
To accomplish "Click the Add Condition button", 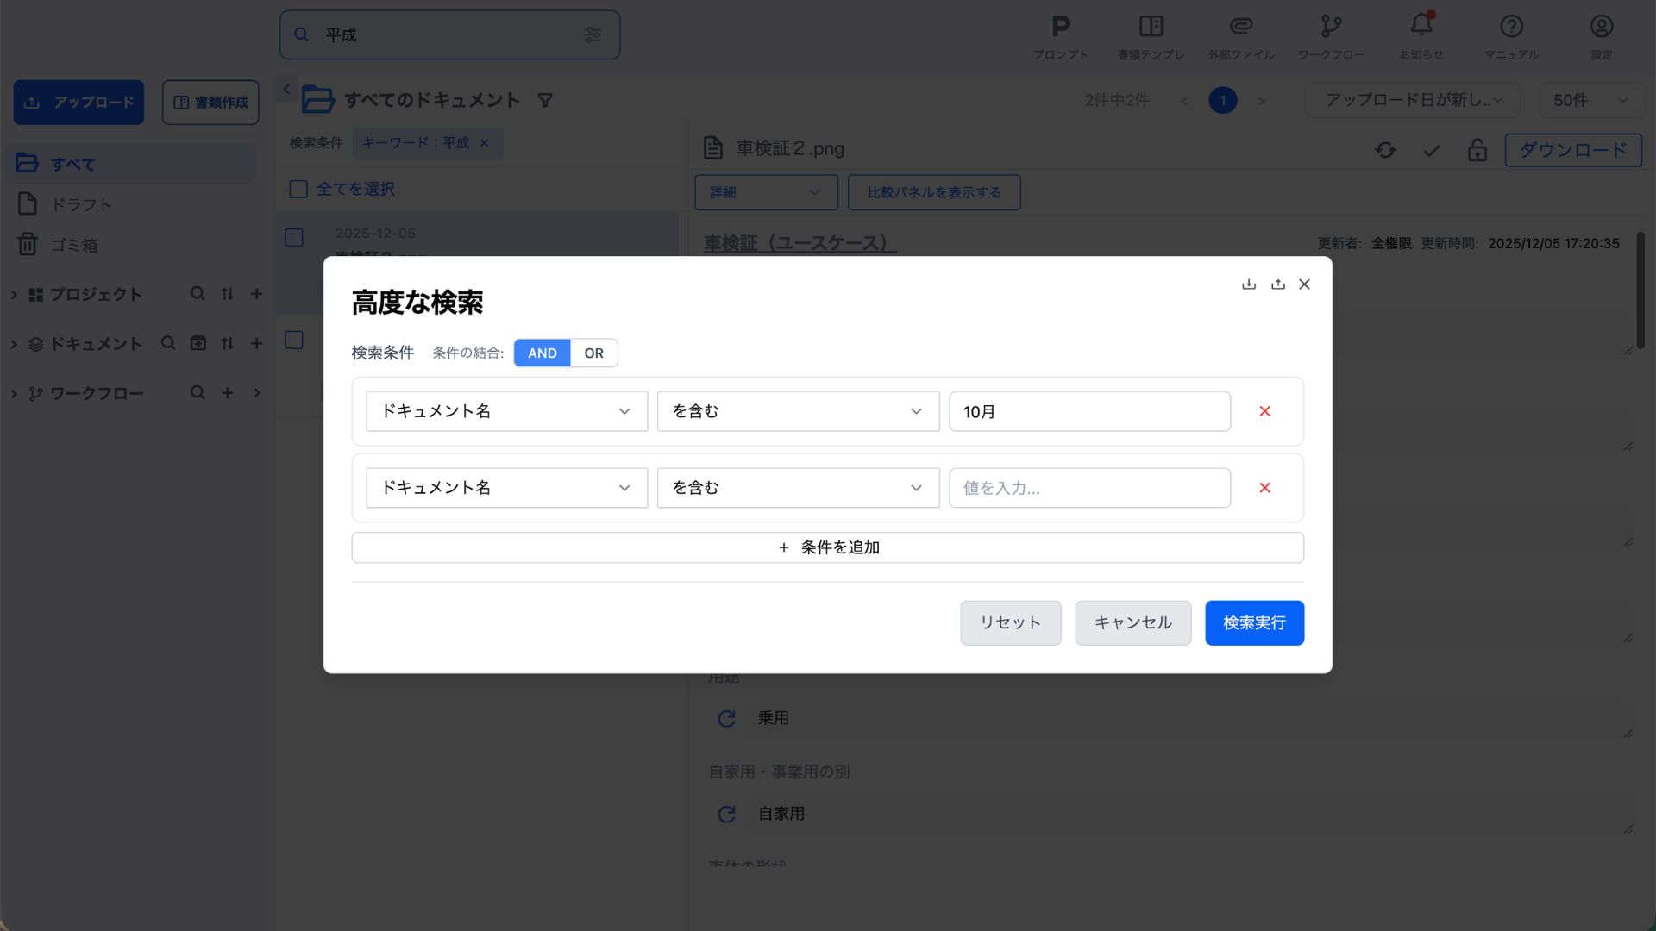I will point(827,547).
